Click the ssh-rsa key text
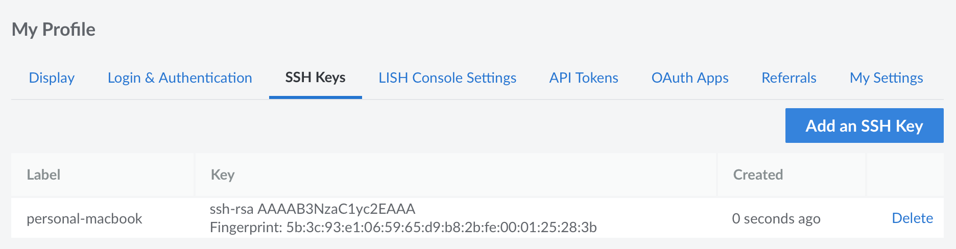The height and width of the screenshot is (249, 956). (x=313, y=209)
